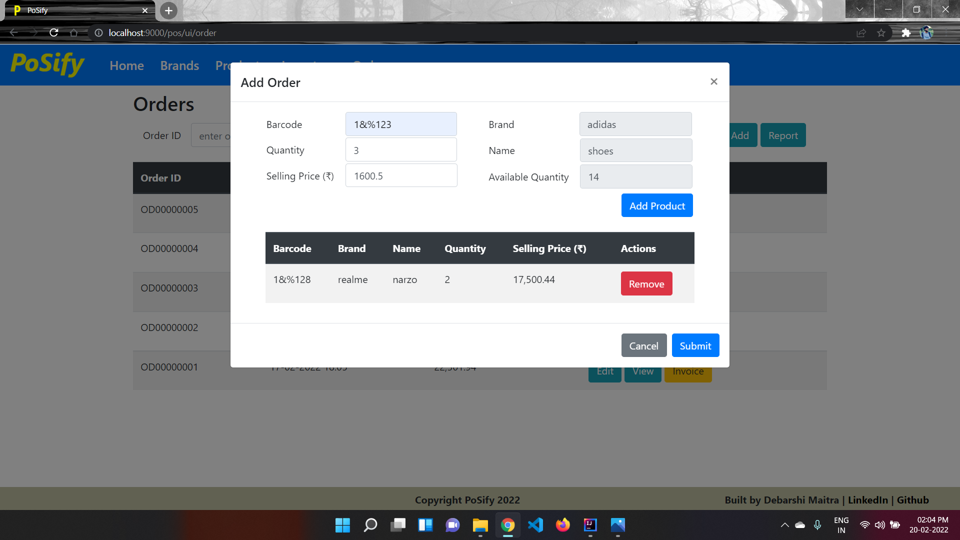The width and height of the screenshot is (960, 540).
Task: Click the share page icon
Action: [x=861, y=33]
